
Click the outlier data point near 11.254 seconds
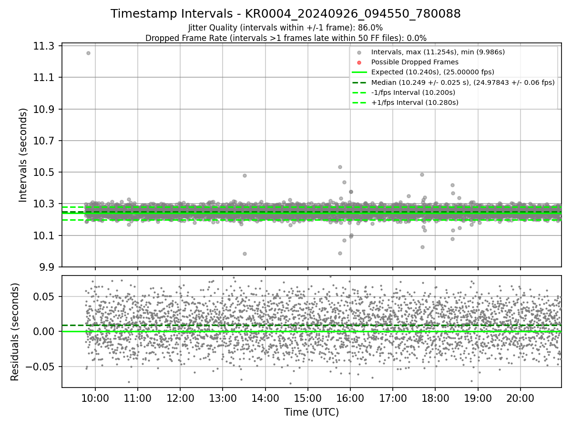pyautogui.click(x=88, y=53)
